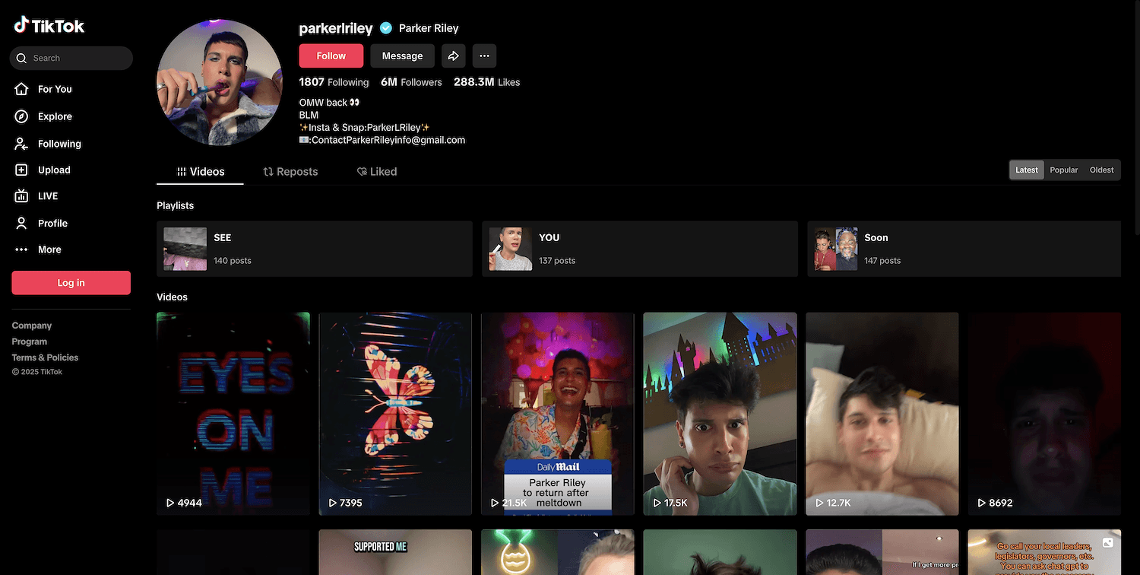Screen dimensions: 1140x575
Task: Click the TikTok logo
Action: coord(49,26)
